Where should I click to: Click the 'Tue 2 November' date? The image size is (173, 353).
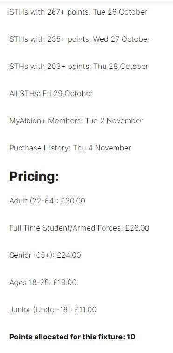point(114,120)
